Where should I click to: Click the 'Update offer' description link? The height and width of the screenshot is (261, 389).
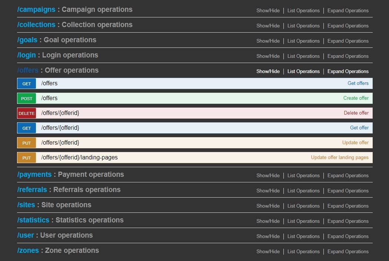[x=355, y=142]
